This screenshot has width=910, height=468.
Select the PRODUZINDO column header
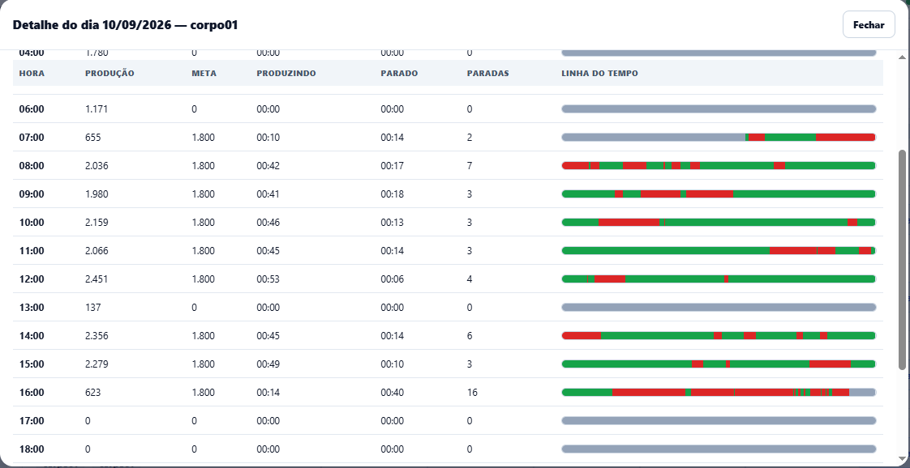click(286, 74)
